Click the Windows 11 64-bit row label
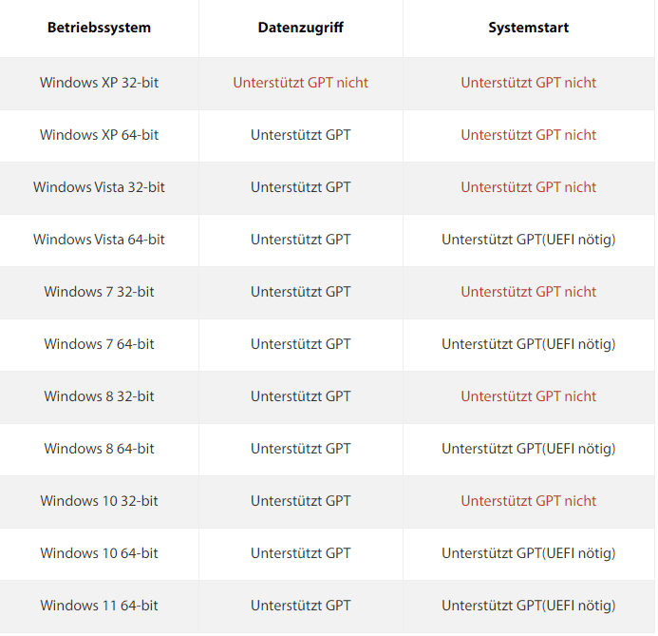 pyautogui.click(x=99, y=606)
